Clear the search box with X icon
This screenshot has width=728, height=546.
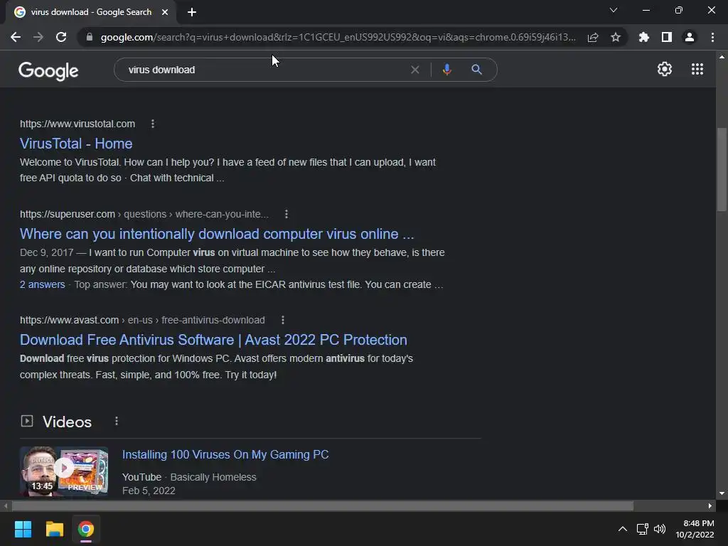click(415, 70)
